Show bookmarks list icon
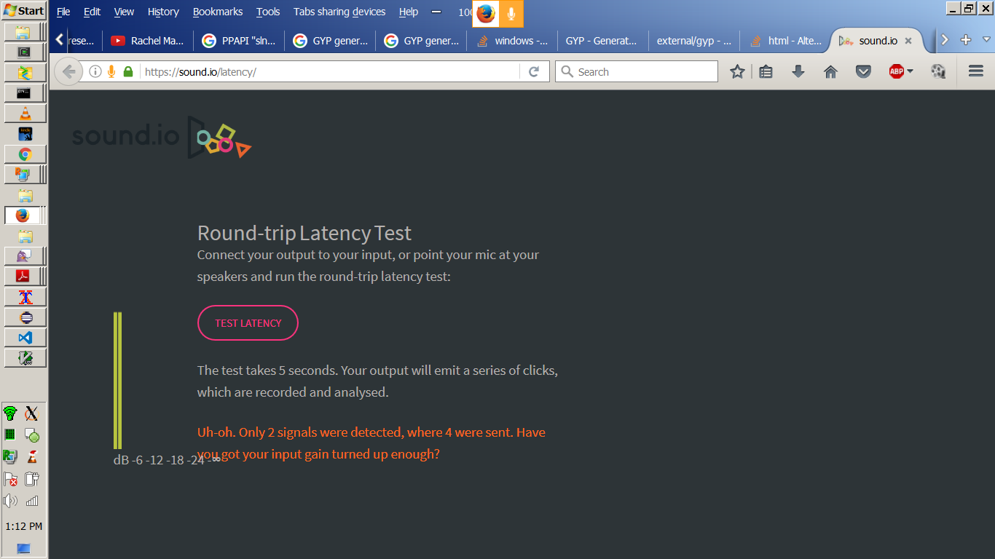This screenshot has height=559, width=995. pos(766,71)
